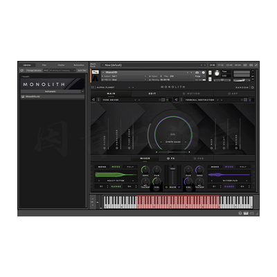Toggle the FILTER macro power button
Screen dimensions: 277x277
tap(105, 148)
